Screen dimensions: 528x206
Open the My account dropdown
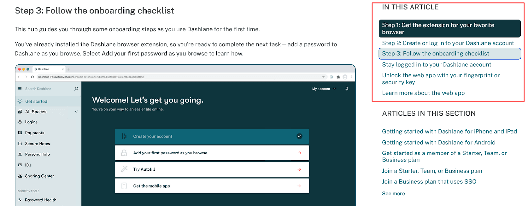pyautogui.click(x=324, y=89)
